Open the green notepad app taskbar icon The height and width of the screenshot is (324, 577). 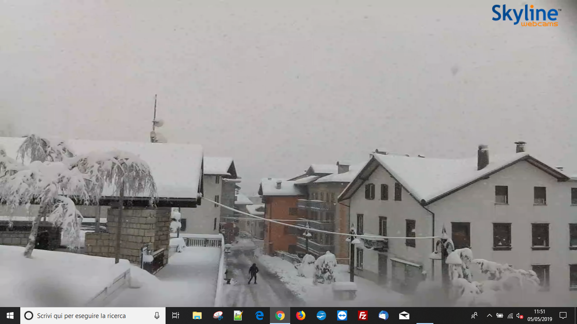point(238,315)
